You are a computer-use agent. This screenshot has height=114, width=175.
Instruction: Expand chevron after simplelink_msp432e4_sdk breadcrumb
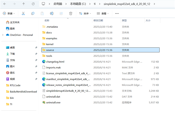[154, 4]
